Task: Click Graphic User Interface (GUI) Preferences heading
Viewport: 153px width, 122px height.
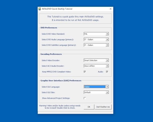Action: click(x=61, y=80)
